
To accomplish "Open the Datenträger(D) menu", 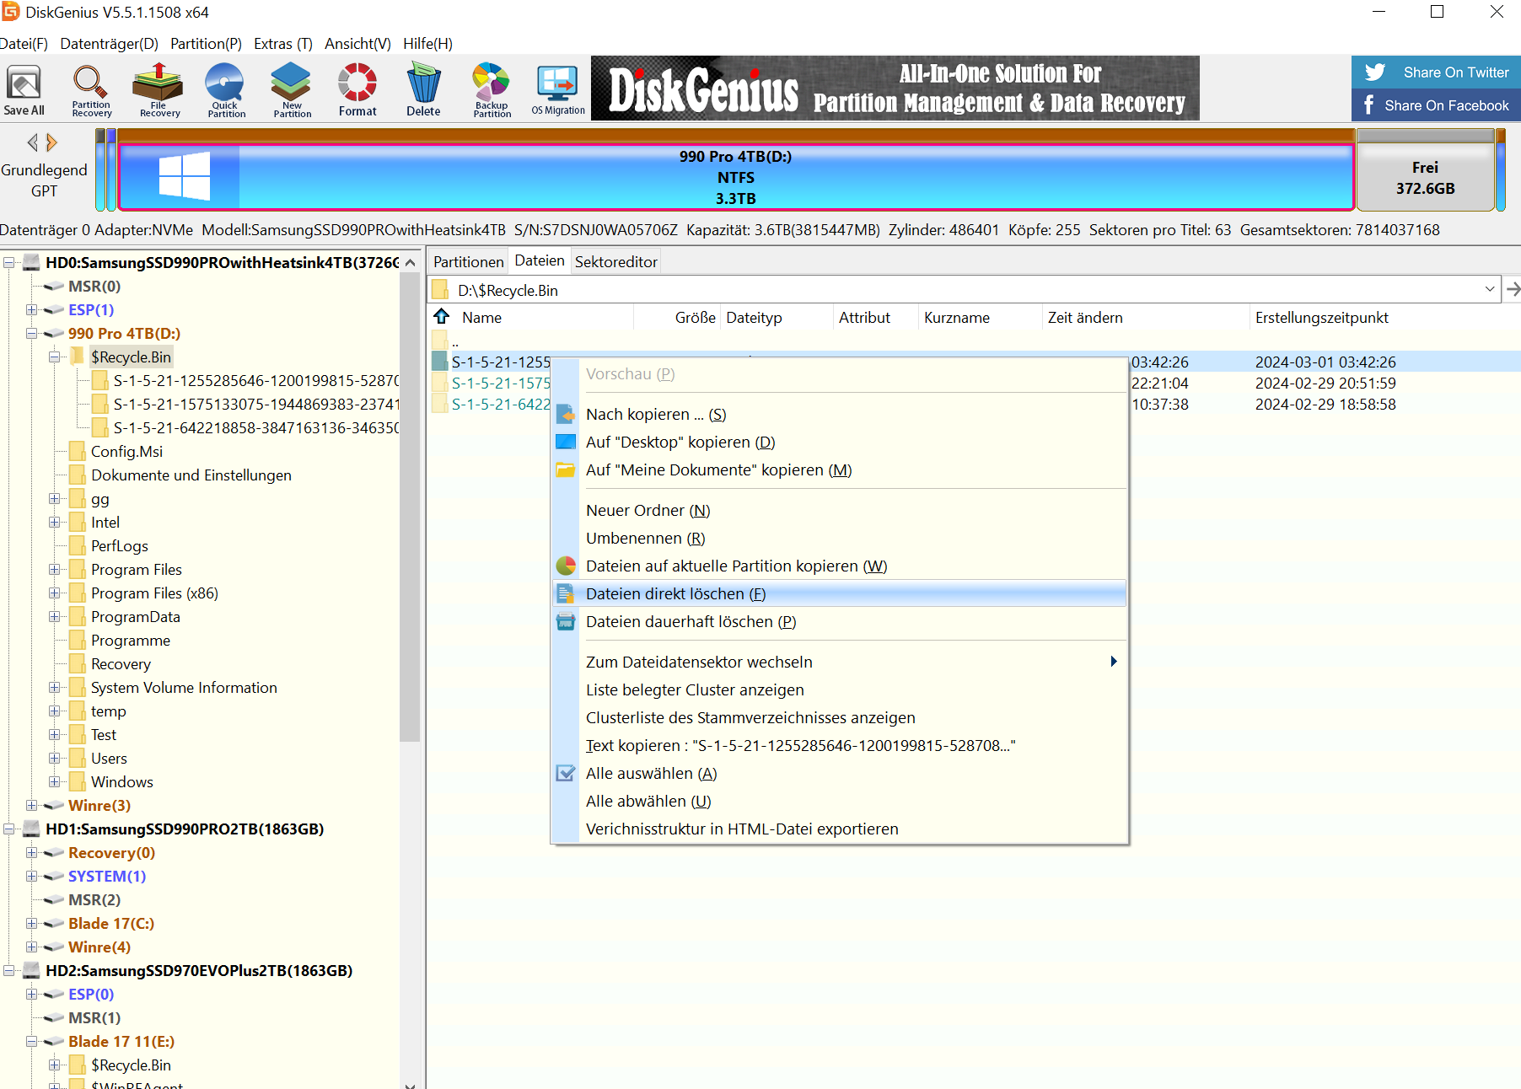I will point(109,44).
